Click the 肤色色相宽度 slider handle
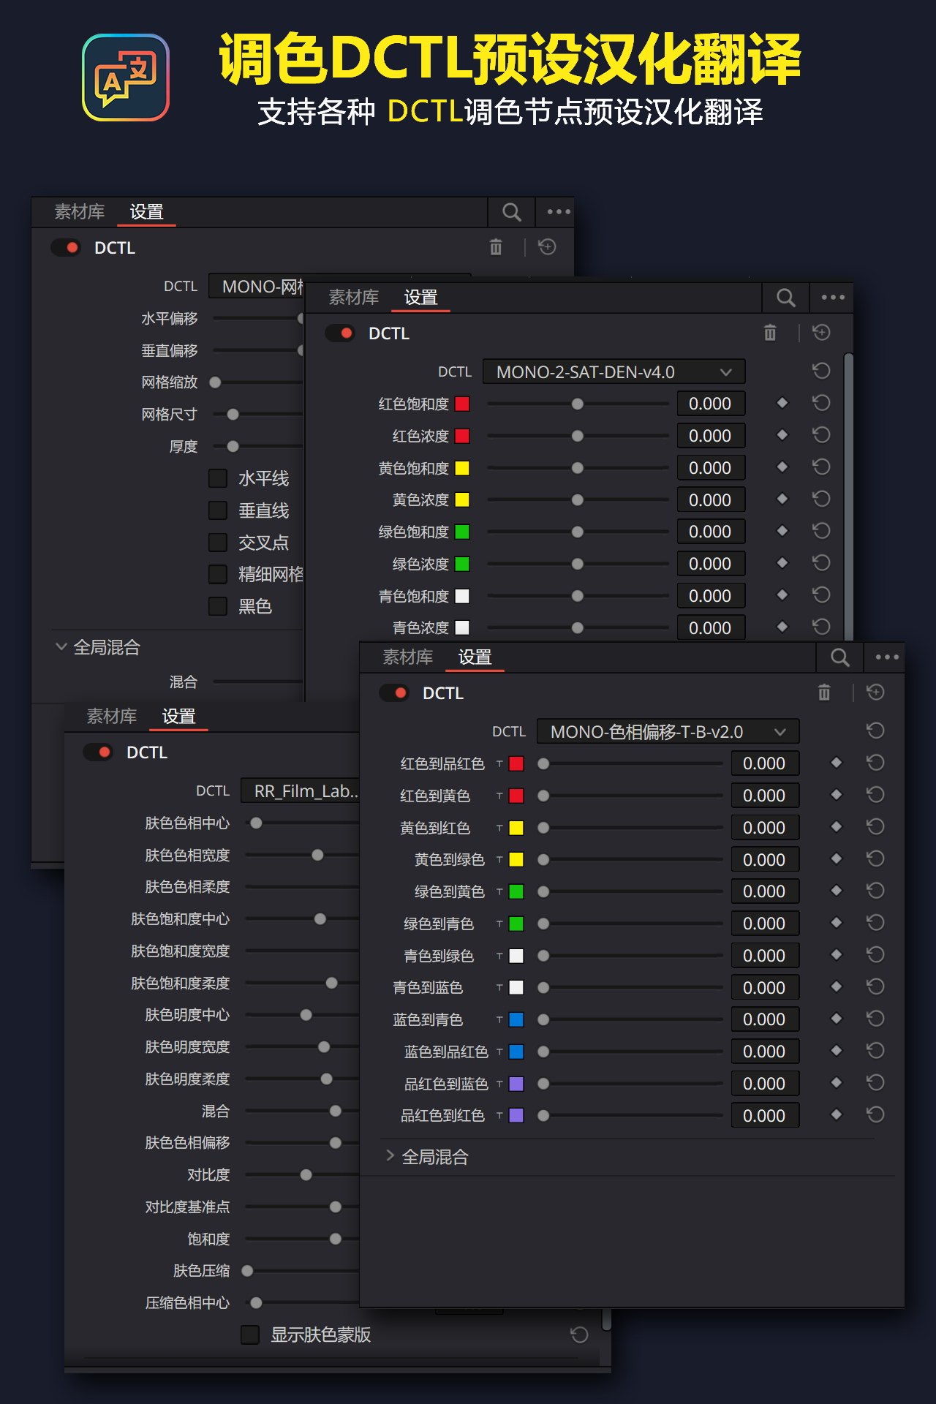This screenshot has height=1404, width=936. pyautogui.click(x=317, y=855)
